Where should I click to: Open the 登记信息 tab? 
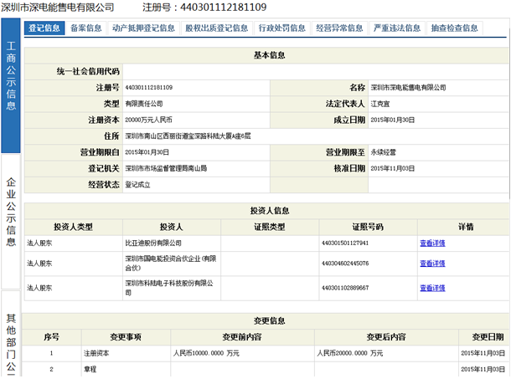[x=44, y=28]
